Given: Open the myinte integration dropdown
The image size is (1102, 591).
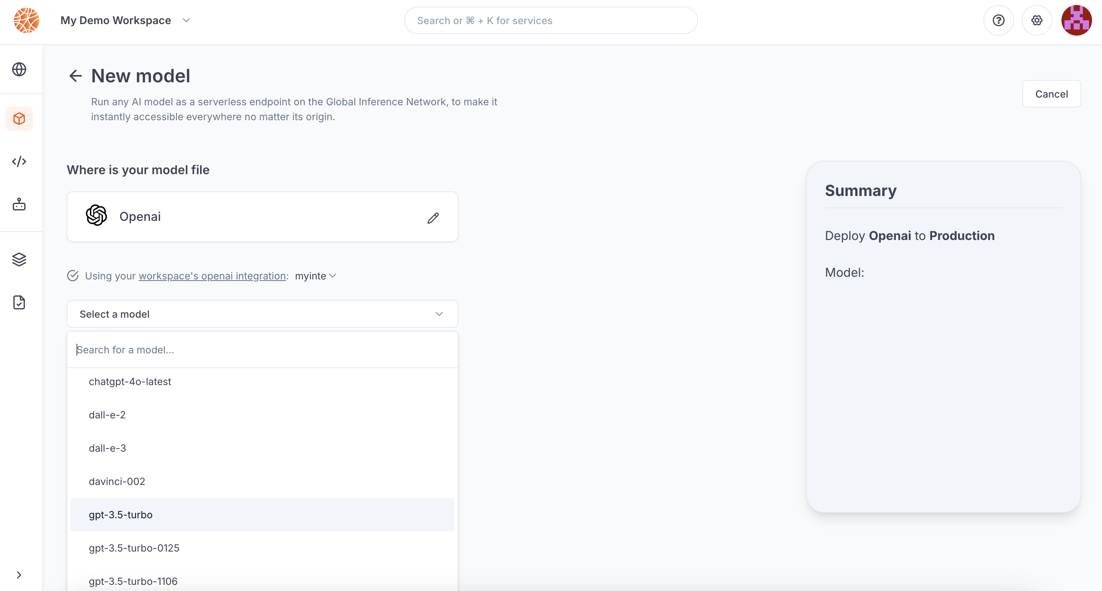Looking at the screenshot, I should click(x=315, y=276).
